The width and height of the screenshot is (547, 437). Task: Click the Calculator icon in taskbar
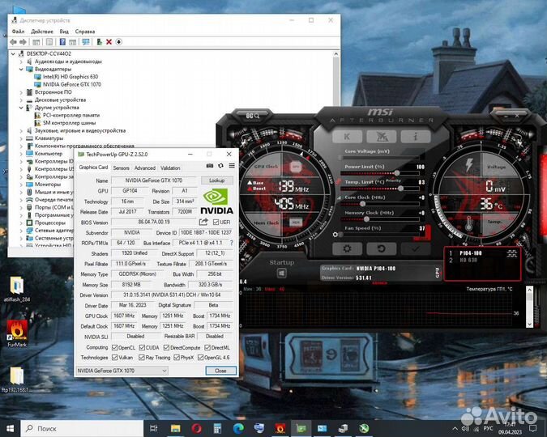pyautogui.click(x=217, y=428)
